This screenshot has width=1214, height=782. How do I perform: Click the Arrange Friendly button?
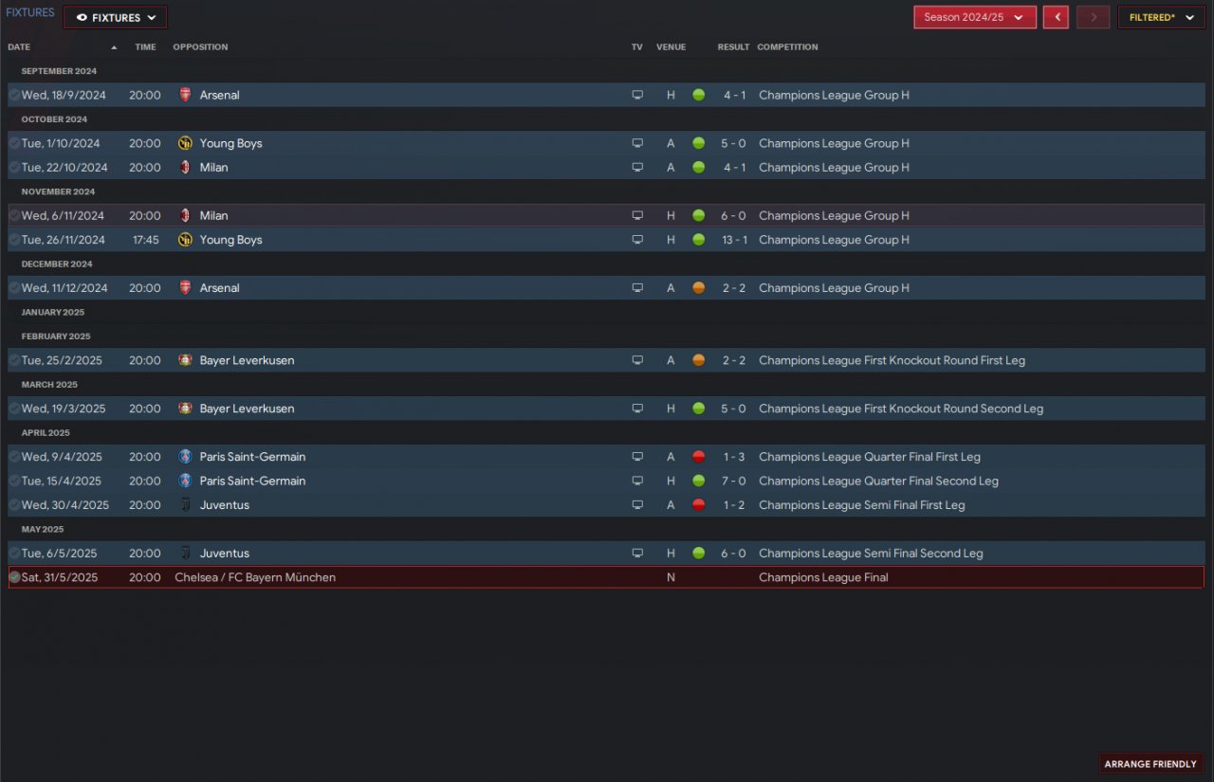click(x=1151, y=764)
